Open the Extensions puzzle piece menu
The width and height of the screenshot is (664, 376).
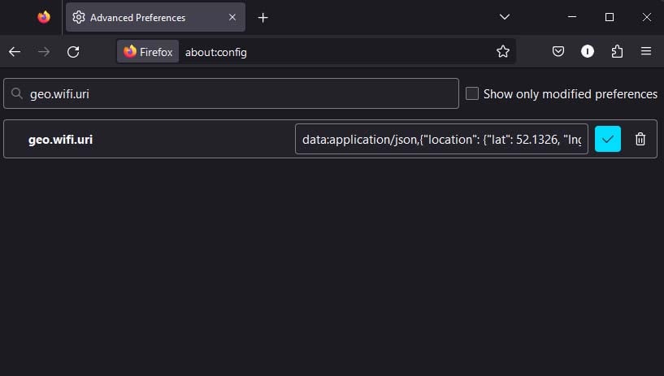(x=617, y=52)
